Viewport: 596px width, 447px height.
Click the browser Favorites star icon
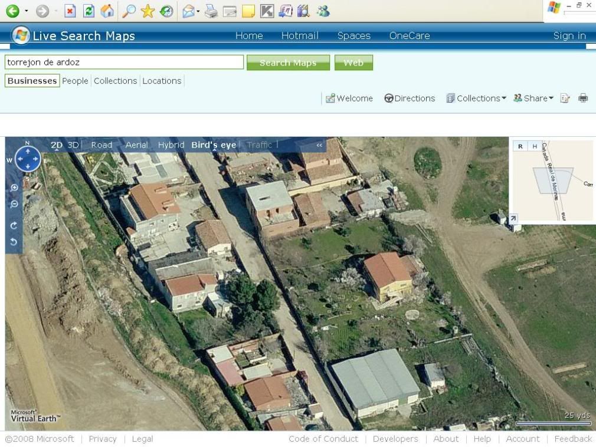pos(148,11)
